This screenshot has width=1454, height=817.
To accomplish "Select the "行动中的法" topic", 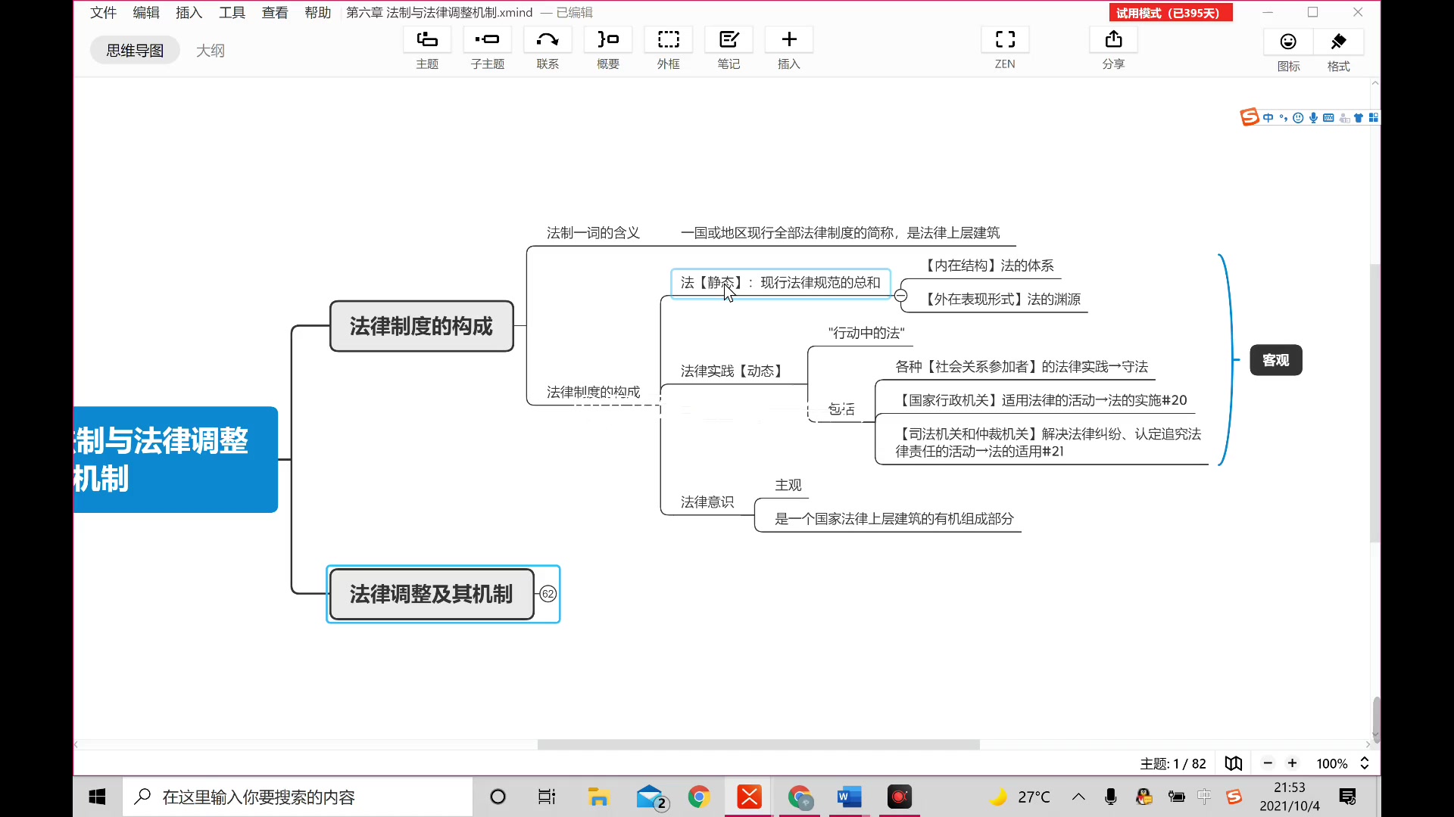I will point(866,333).
